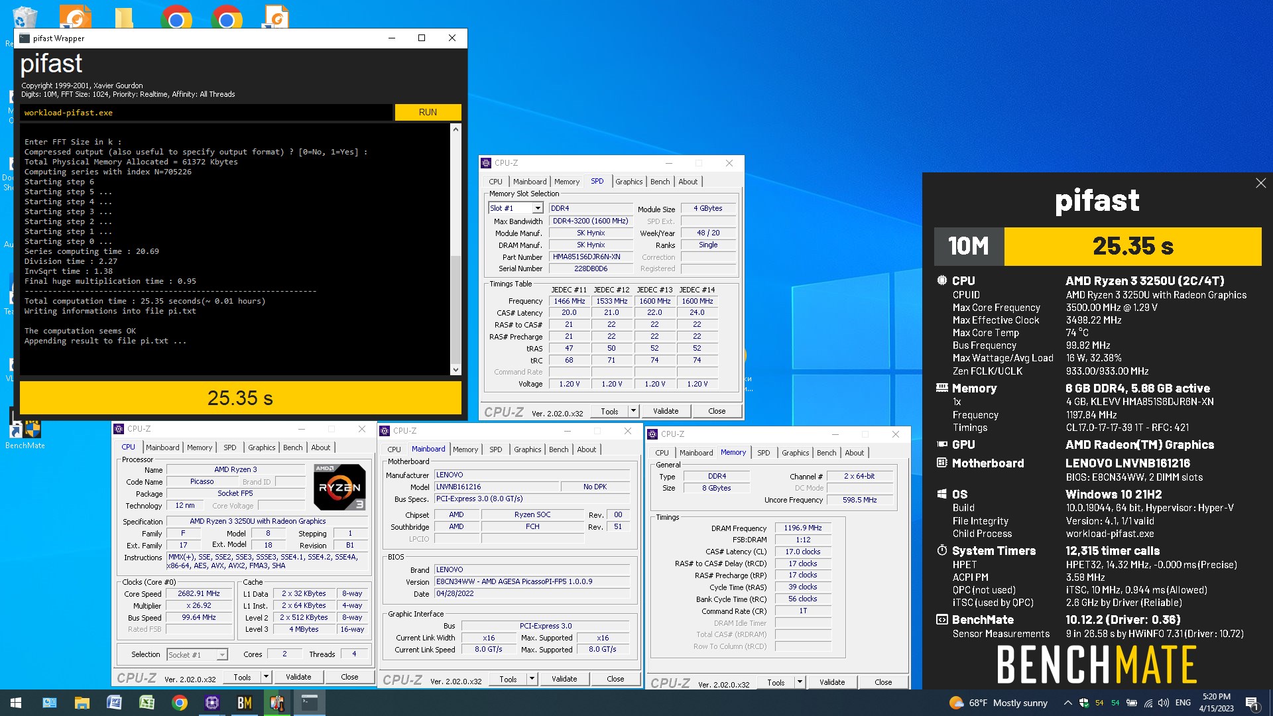Image resolution: width=1273 pixels, height=716 pixels.
Task: Click Validate in the SPD window
Action: point(666,411)
